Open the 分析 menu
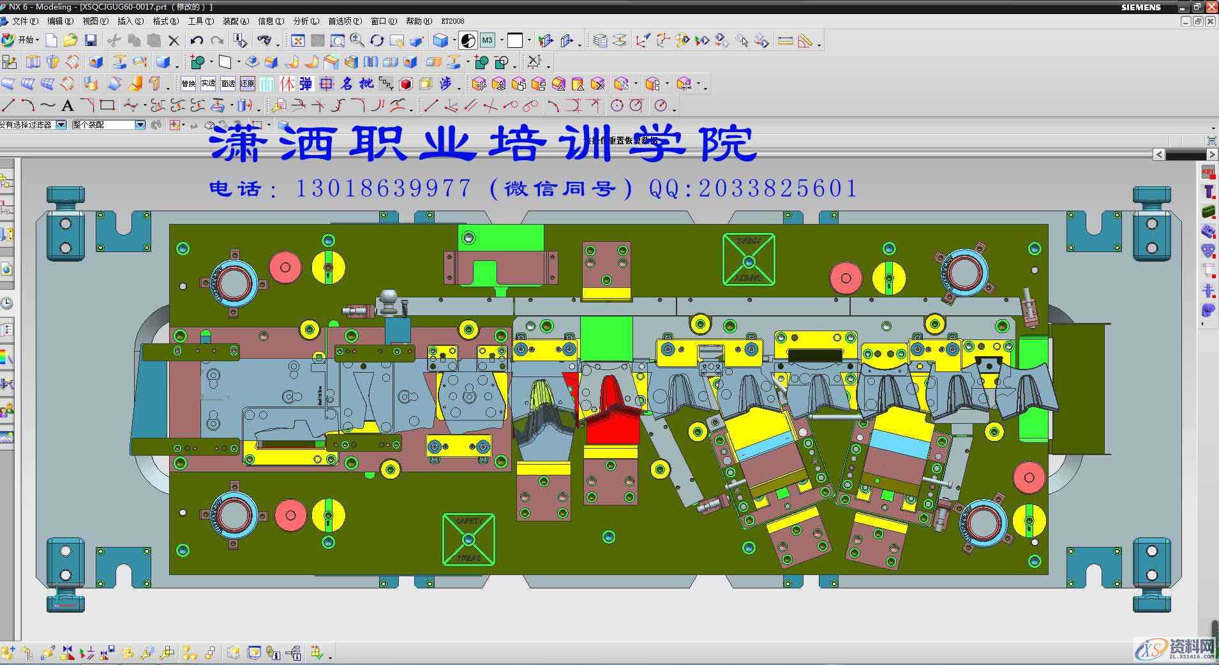 (305, 20)
